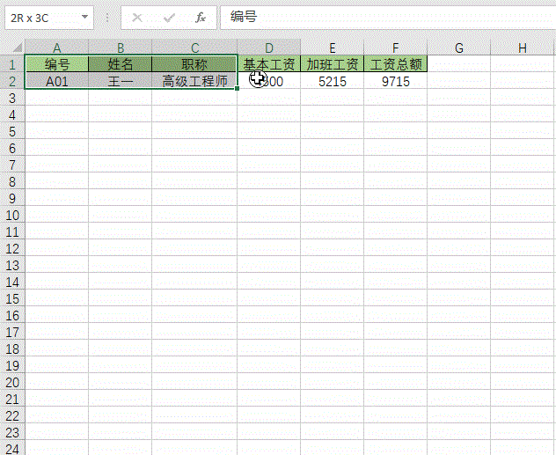Click the Cancel (X) formula bar icon
Screen dimensions: 556x455
(137, 18)
